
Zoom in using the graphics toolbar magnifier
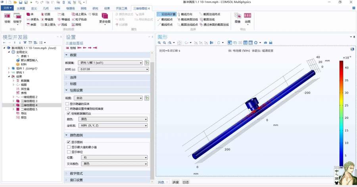click(x=159, y=42)
